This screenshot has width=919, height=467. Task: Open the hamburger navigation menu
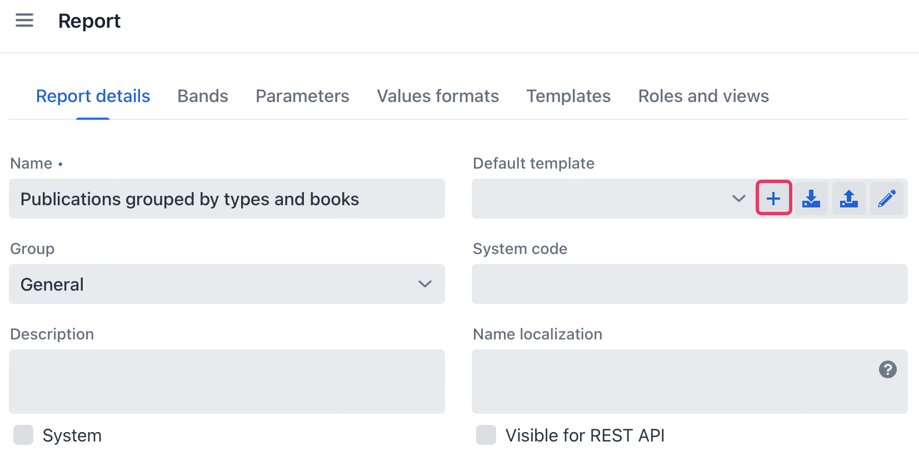(x=24, y=21)
